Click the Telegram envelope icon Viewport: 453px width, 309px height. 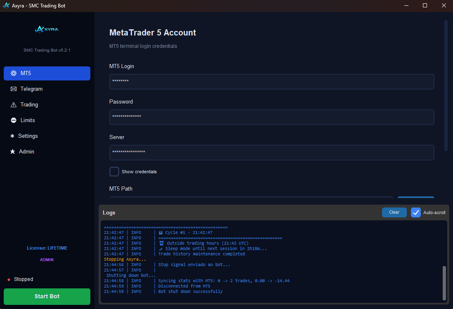(13, 89)
